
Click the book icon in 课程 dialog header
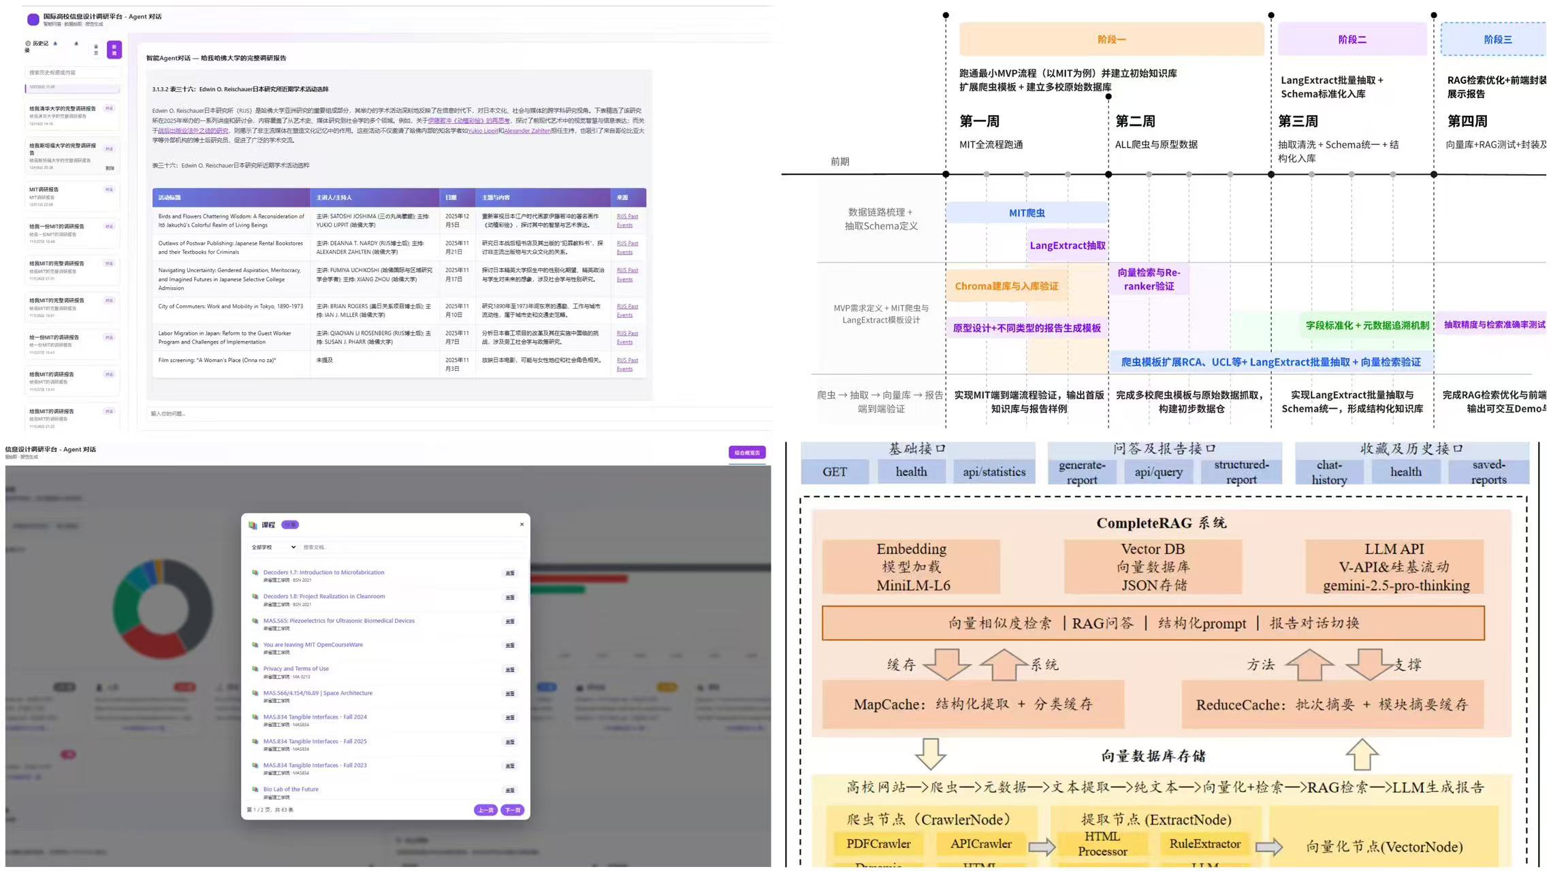click(x=253, y=525)
